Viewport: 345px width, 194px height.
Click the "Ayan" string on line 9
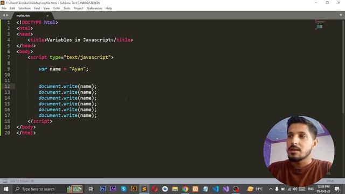tap(77, 69)
